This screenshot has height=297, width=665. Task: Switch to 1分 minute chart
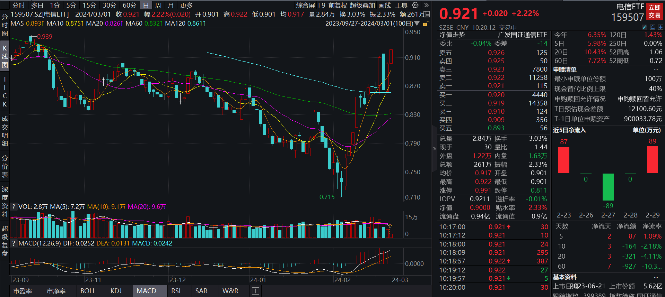point(55,5)
